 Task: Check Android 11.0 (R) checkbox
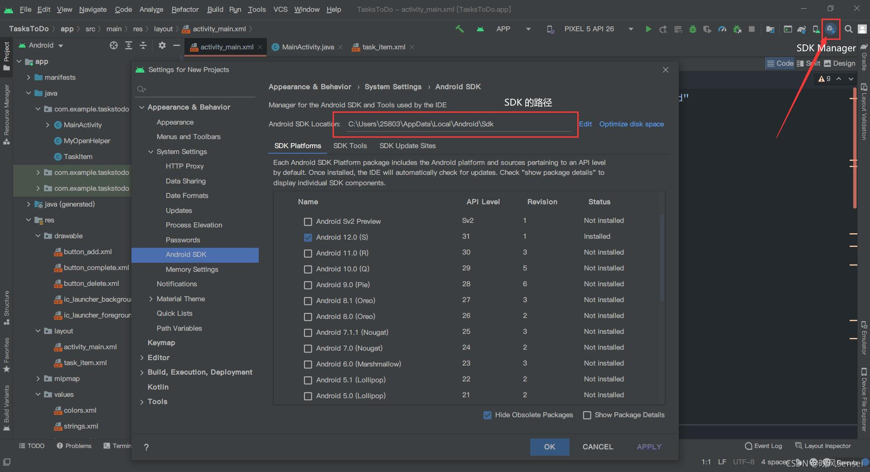[308, 254]
